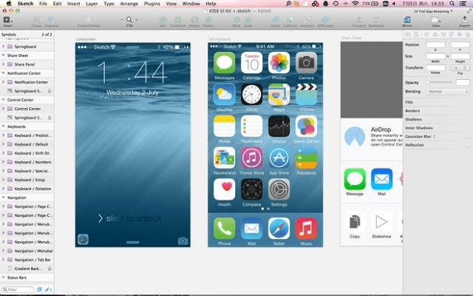
Task: Click the camera icon on the lockscreen
Action: [x=183, y=240]
